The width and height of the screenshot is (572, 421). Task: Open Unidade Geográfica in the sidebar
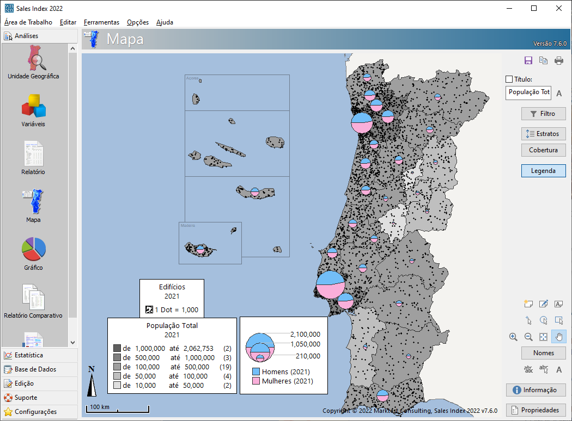point(34,63)
